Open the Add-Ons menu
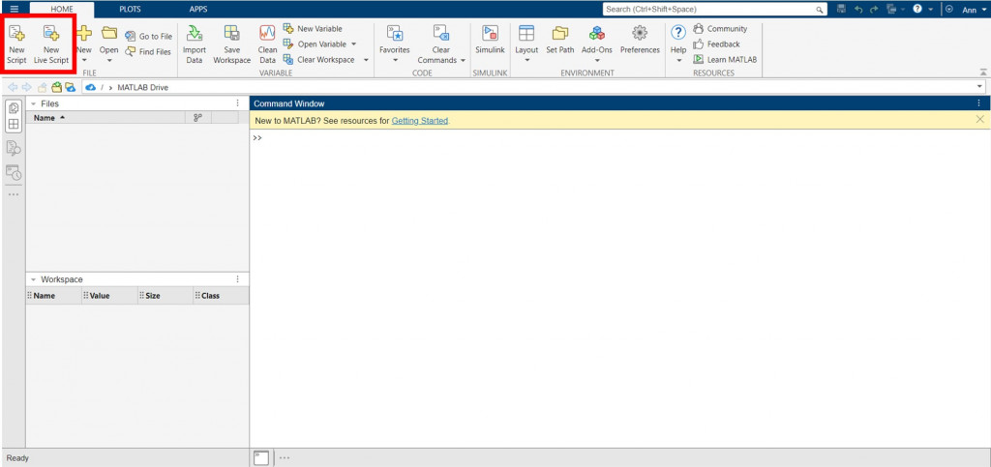 596,44
